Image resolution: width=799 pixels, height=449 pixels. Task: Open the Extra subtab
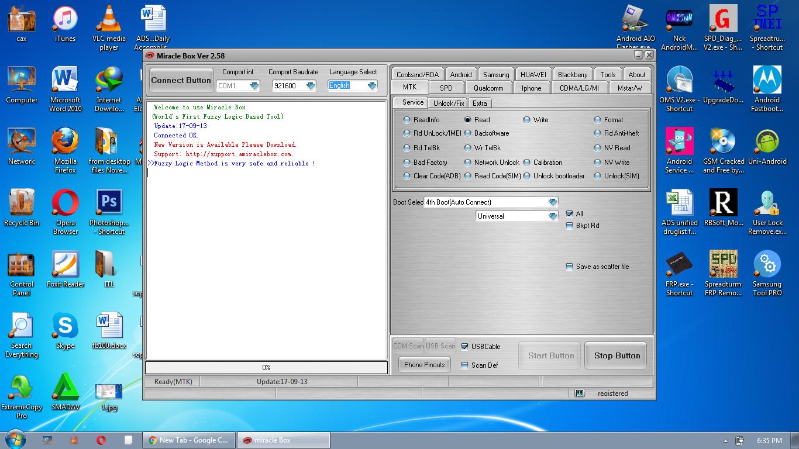tap(480, 103)
